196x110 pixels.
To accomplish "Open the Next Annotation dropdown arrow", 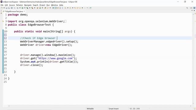I will pyautogui.click(x=68, y=8).
